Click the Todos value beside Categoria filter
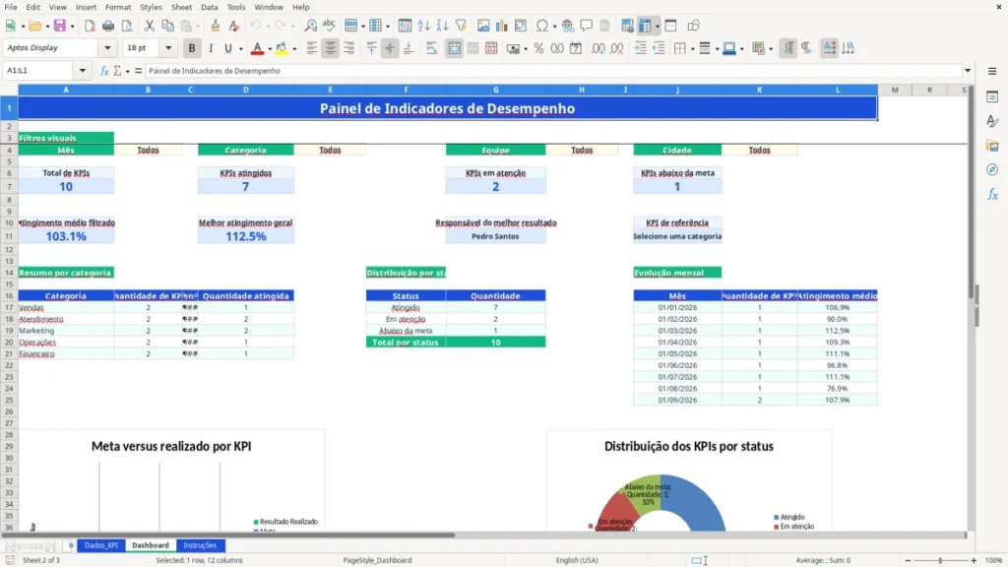1008x567 pixels. click(330, 150)
